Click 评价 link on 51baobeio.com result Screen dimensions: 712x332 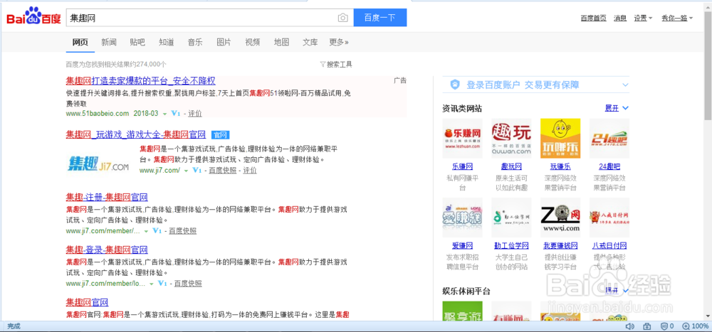tap(195, 113)
